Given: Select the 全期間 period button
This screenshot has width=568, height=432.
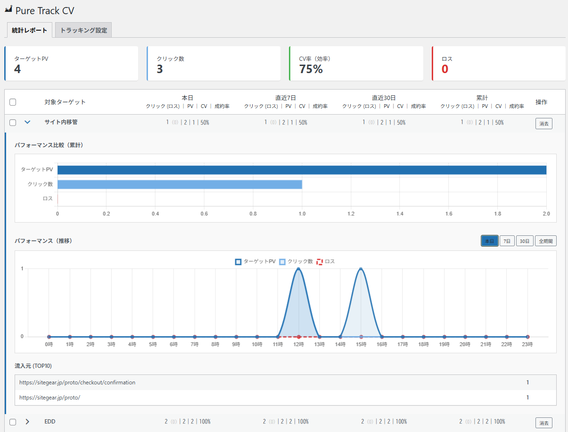Looking at the screenshot, I should pyautogui.click(x=545, y=241).
